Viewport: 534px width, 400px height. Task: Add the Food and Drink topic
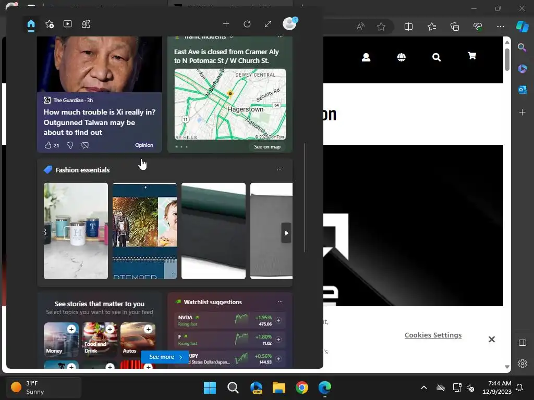110,329
